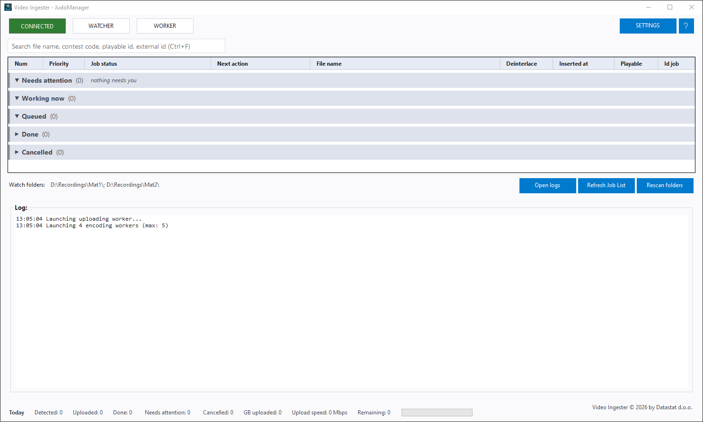Viewport: 703px width, 422px height.
Task: Maximize the Video Ingester window
Action: (x=670, y=7)
